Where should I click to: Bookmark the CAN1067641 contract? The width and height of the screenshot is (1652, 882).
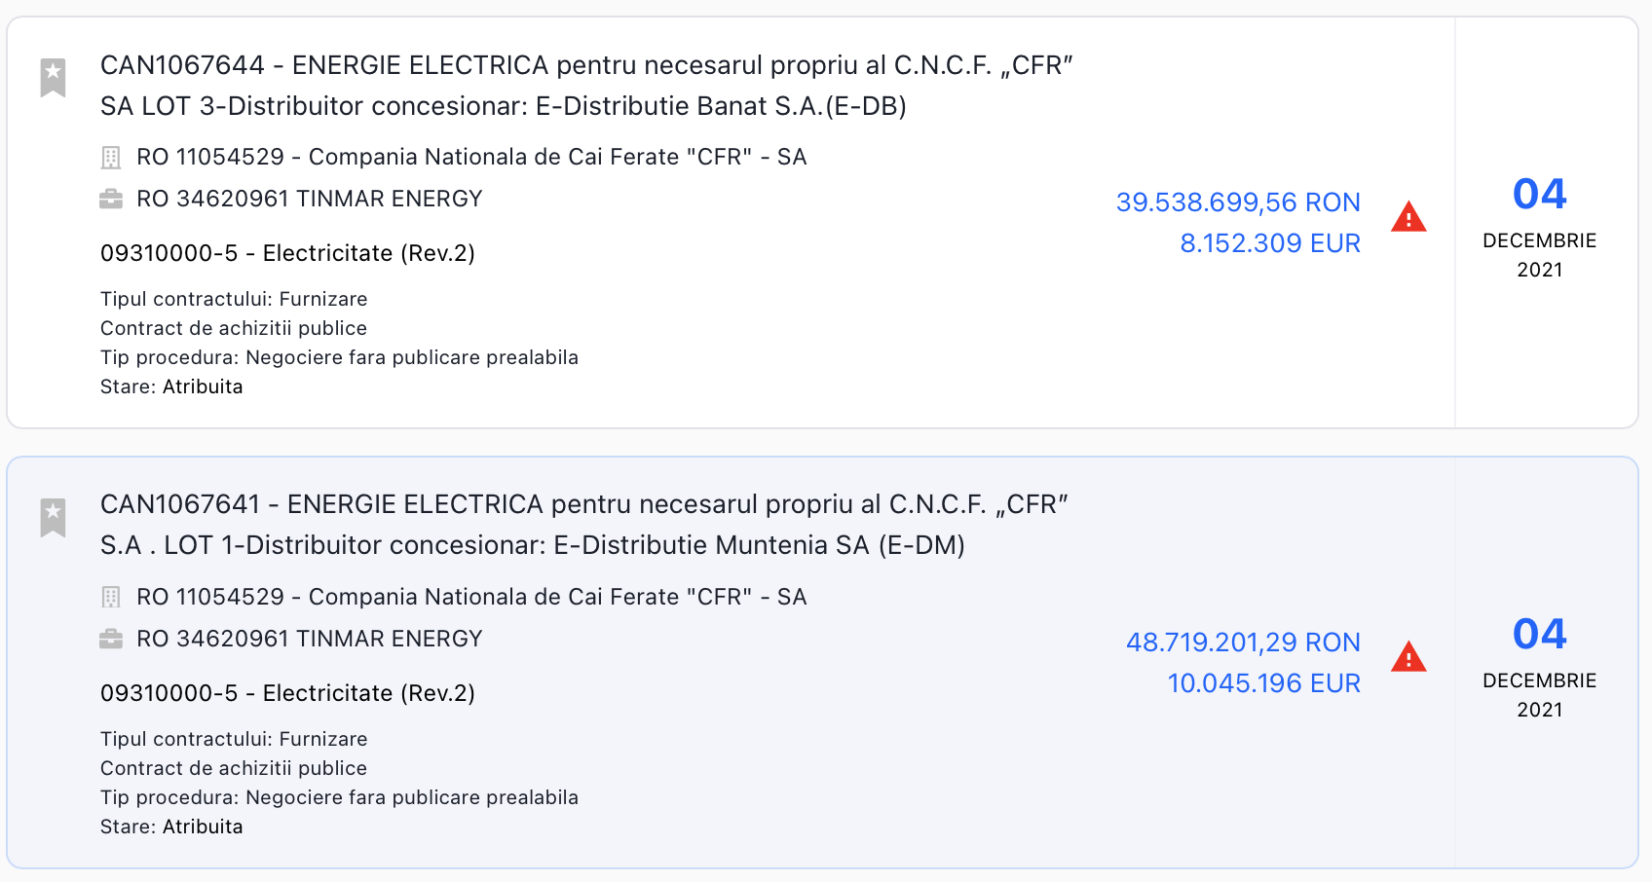click(x=53, y=517)
